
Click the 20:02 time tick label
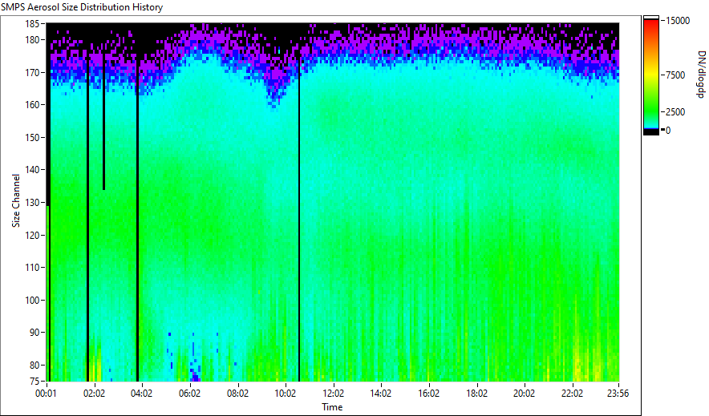[524, 394]
